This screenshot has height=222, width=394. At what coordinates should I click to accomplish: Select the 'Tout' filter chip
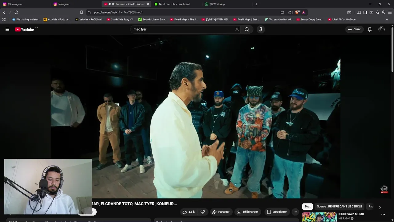(308, 207)
